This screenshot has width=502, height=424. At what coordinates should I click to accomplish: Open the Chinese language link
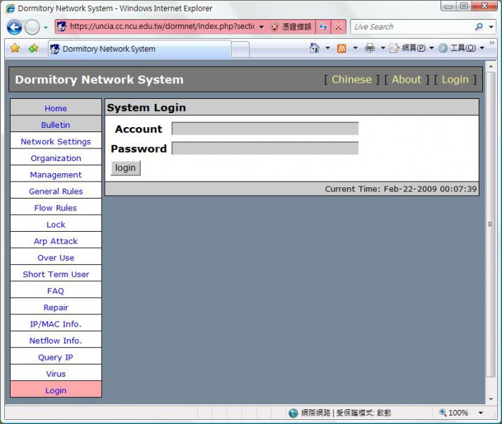tap(351, 80)
